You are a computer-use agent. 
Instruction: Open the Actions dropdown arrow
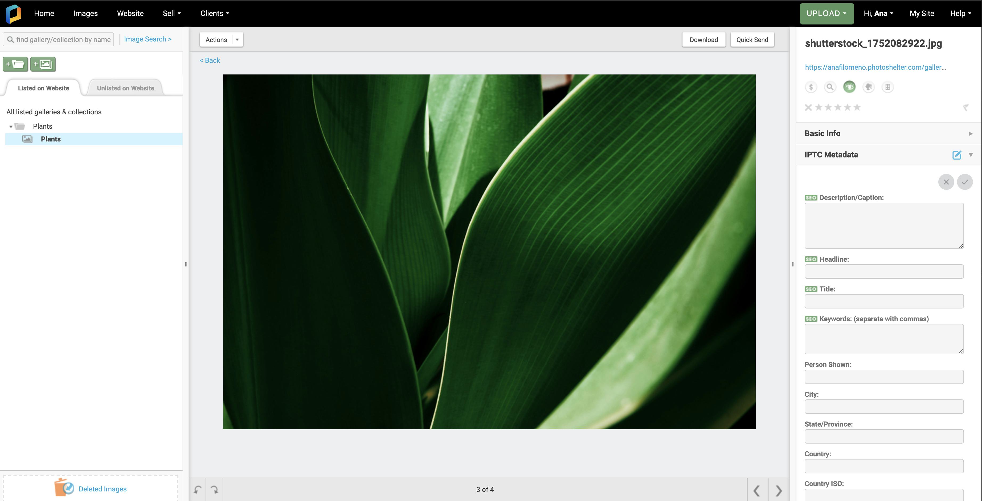point(237,40)
